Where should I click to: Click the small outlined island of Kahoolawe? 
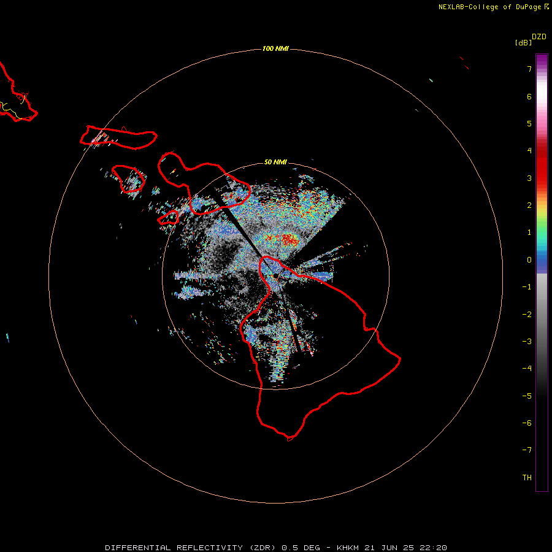click(168, 218)
